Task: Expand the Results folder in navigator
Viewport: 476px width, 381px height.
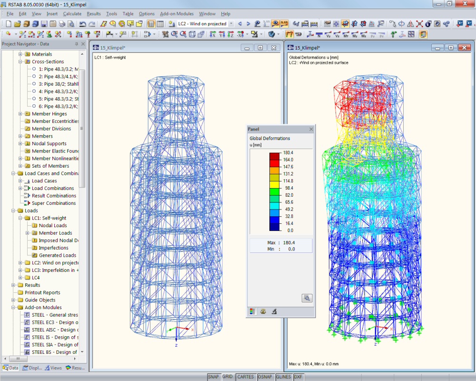Action: click(13, 285)
